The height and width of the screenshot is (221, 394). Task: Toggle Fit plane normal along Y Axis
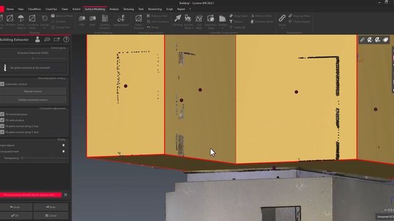(2, 132)
